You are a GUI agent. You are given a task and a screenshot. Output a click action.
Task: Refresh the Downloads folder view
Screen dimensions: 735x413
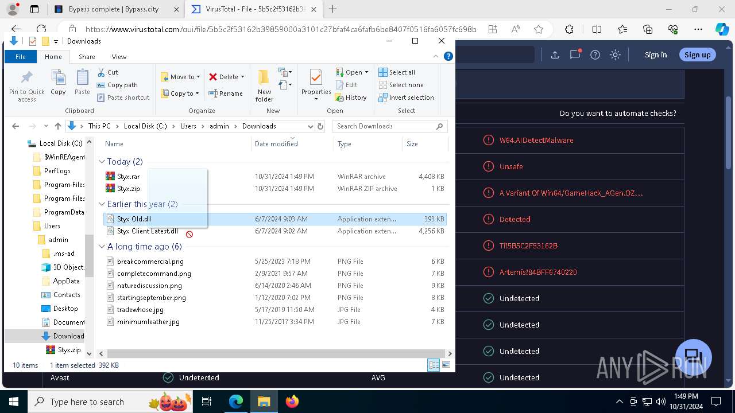tap(320, 126)
